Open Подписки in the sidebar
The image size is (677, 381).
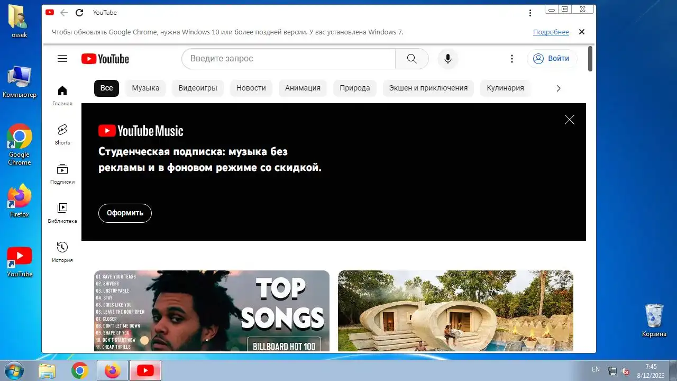point(62,174)
